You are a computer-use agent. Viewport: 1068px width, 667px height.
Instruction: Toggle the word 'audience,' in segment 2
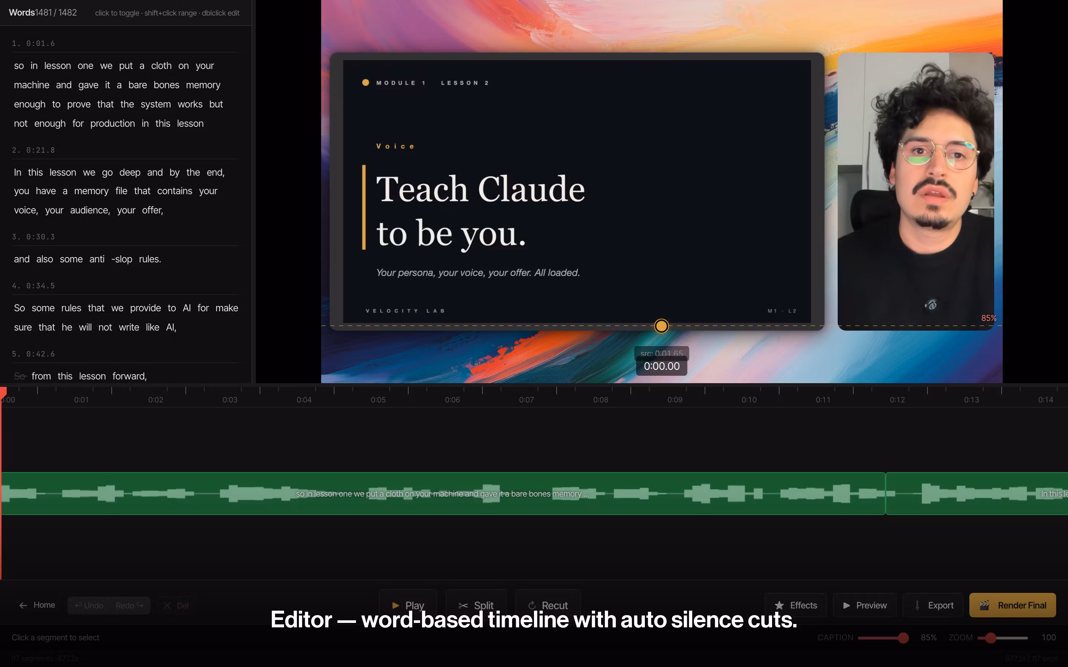click(x=90, y=210)
